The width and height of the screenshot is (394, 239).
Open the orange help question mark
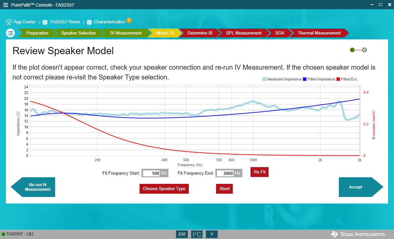(129, 20)
